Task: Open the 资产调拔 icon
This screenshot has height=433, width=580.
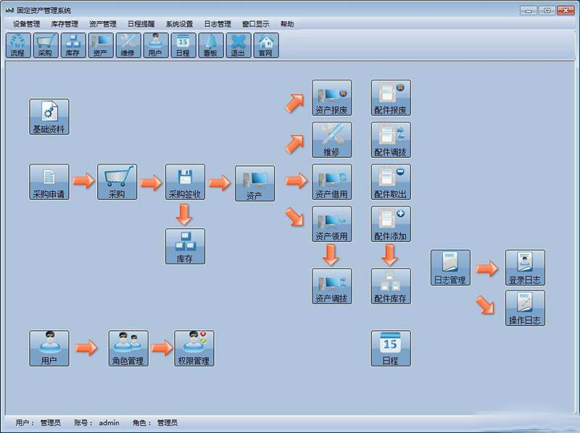Action: tap(332, 286)
